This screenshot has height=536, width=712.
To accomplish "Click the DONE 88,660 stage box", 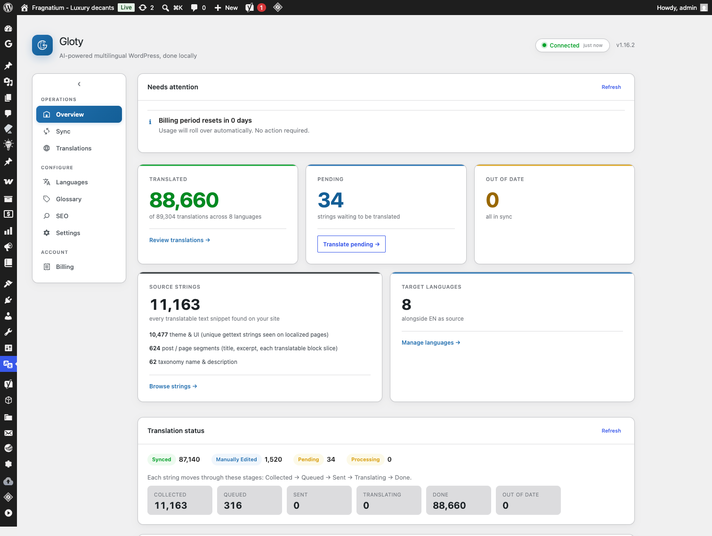I will click(459, 500).
